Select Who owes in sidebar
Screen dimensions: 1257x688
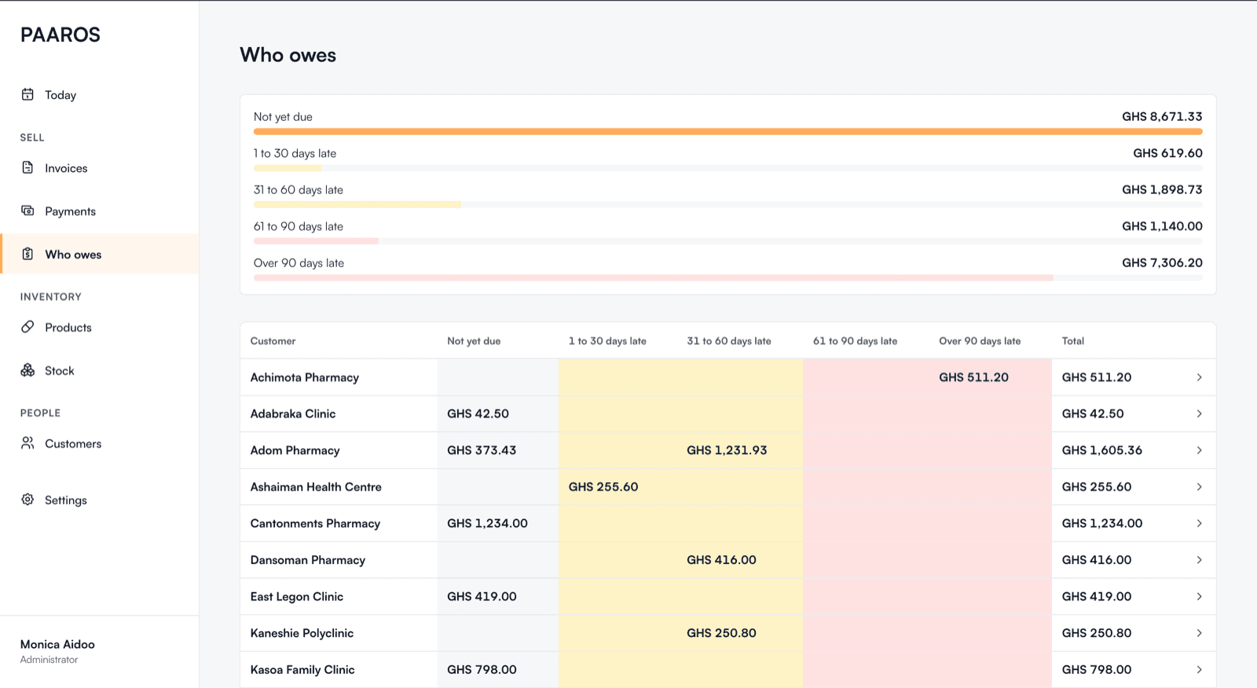click(100, 254)
